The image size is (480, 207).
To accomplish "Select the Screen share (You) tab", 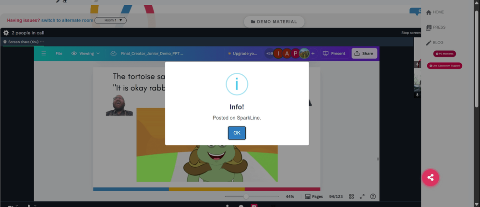I will (23, 42).
